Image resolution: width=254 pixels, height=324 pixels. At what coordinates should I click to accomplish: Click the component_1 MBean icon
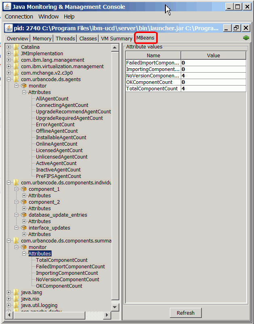[24, 189]
